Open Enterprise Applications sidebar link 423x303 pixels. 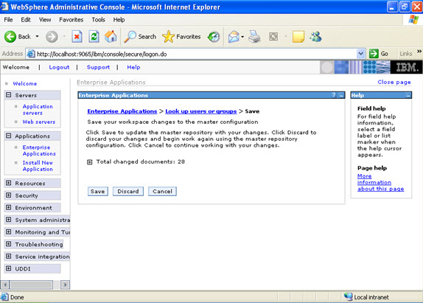coord(39,150)
